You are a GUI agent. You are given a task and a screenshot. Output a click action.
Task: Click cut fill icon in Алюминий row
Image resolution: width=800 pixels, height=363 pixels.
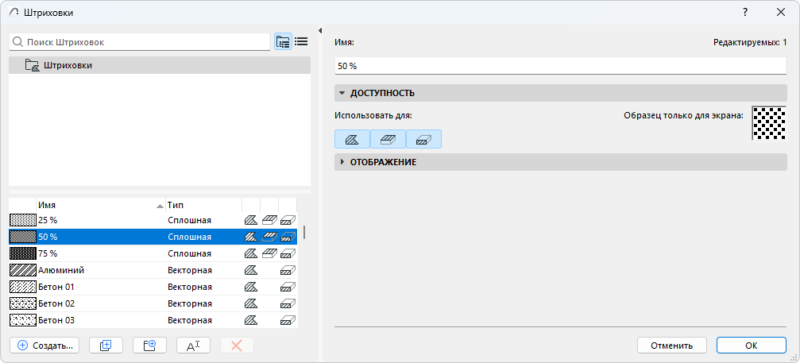288,270
